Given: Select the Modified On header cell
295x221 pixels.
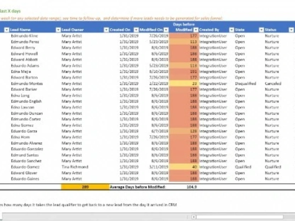Looking at the screenshot, I should coord(151,30).
